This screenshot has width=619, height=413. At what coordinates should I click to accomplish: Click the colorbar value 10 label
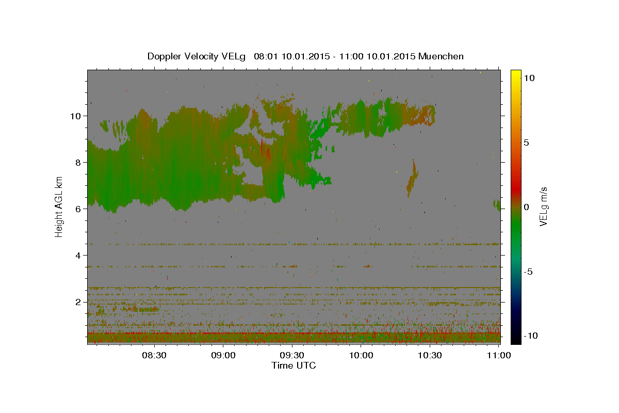(529, 77)
